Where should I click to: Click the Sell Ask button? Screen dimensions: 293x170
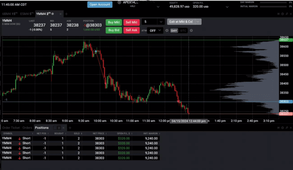[131, 30]
